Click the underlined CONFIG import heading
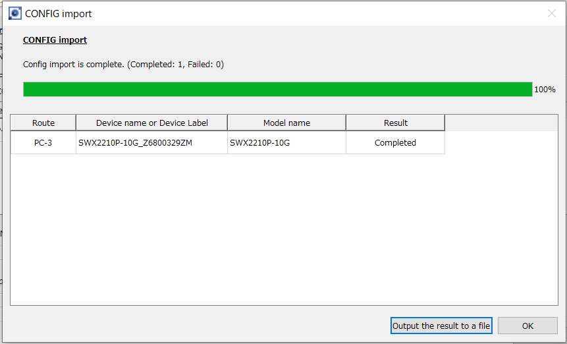 pyautogui.click(x=55, y=40)
